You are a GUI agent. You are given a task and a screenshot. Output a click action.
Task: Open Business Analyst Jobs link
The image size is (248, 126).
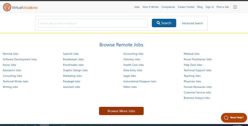click(x=197, y=98)
